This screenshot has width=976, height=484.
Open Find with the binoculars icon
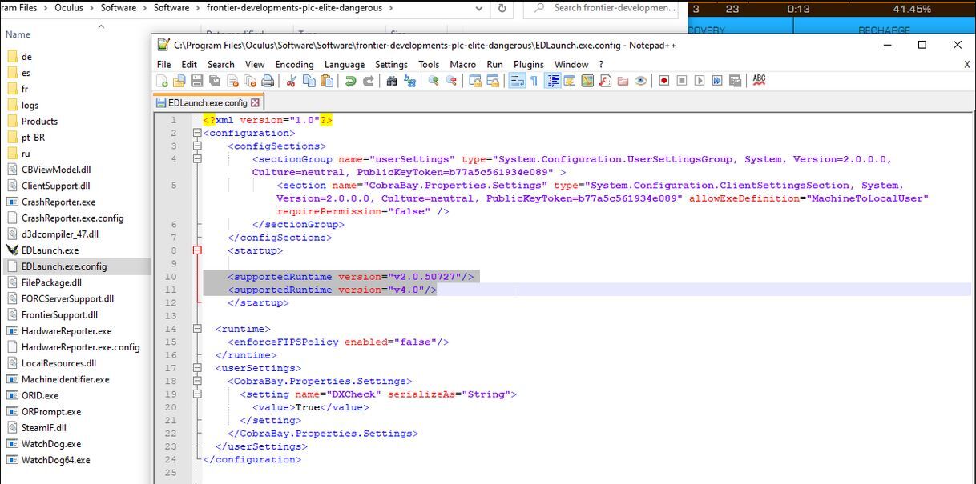[392, 81]
